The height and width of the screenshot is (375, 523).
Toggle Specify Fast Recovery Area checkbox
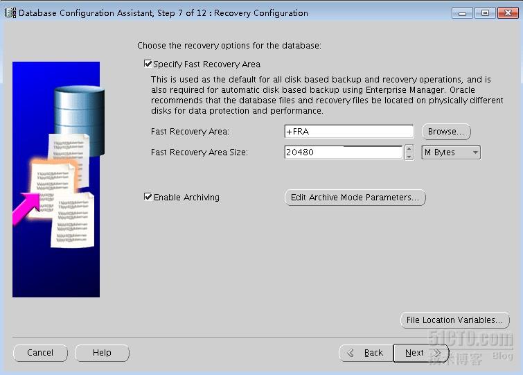point(148,64)
